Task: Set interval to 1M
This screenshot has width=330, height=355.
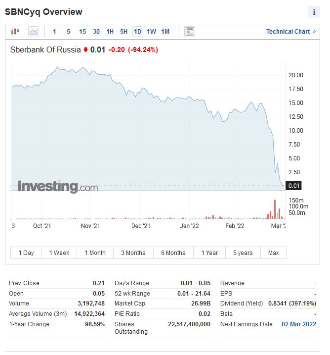Action: click(165, 32)
